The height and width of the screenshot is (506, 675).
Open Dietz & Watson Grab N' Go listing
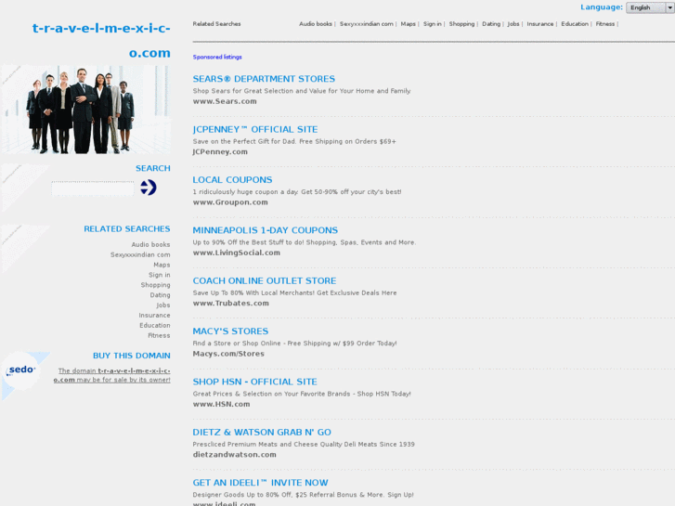coord(262,432)
